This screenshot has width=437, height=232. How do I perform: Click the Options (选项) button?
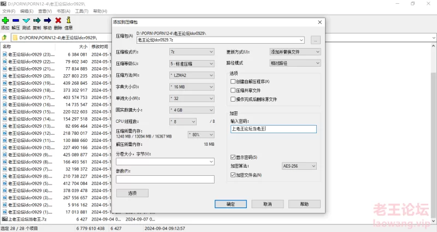(132, 193)
